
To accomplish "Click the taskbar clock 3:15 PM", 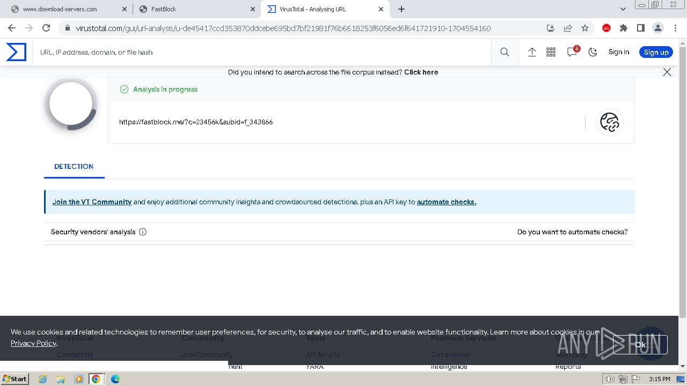I will [x=659, y=379].
